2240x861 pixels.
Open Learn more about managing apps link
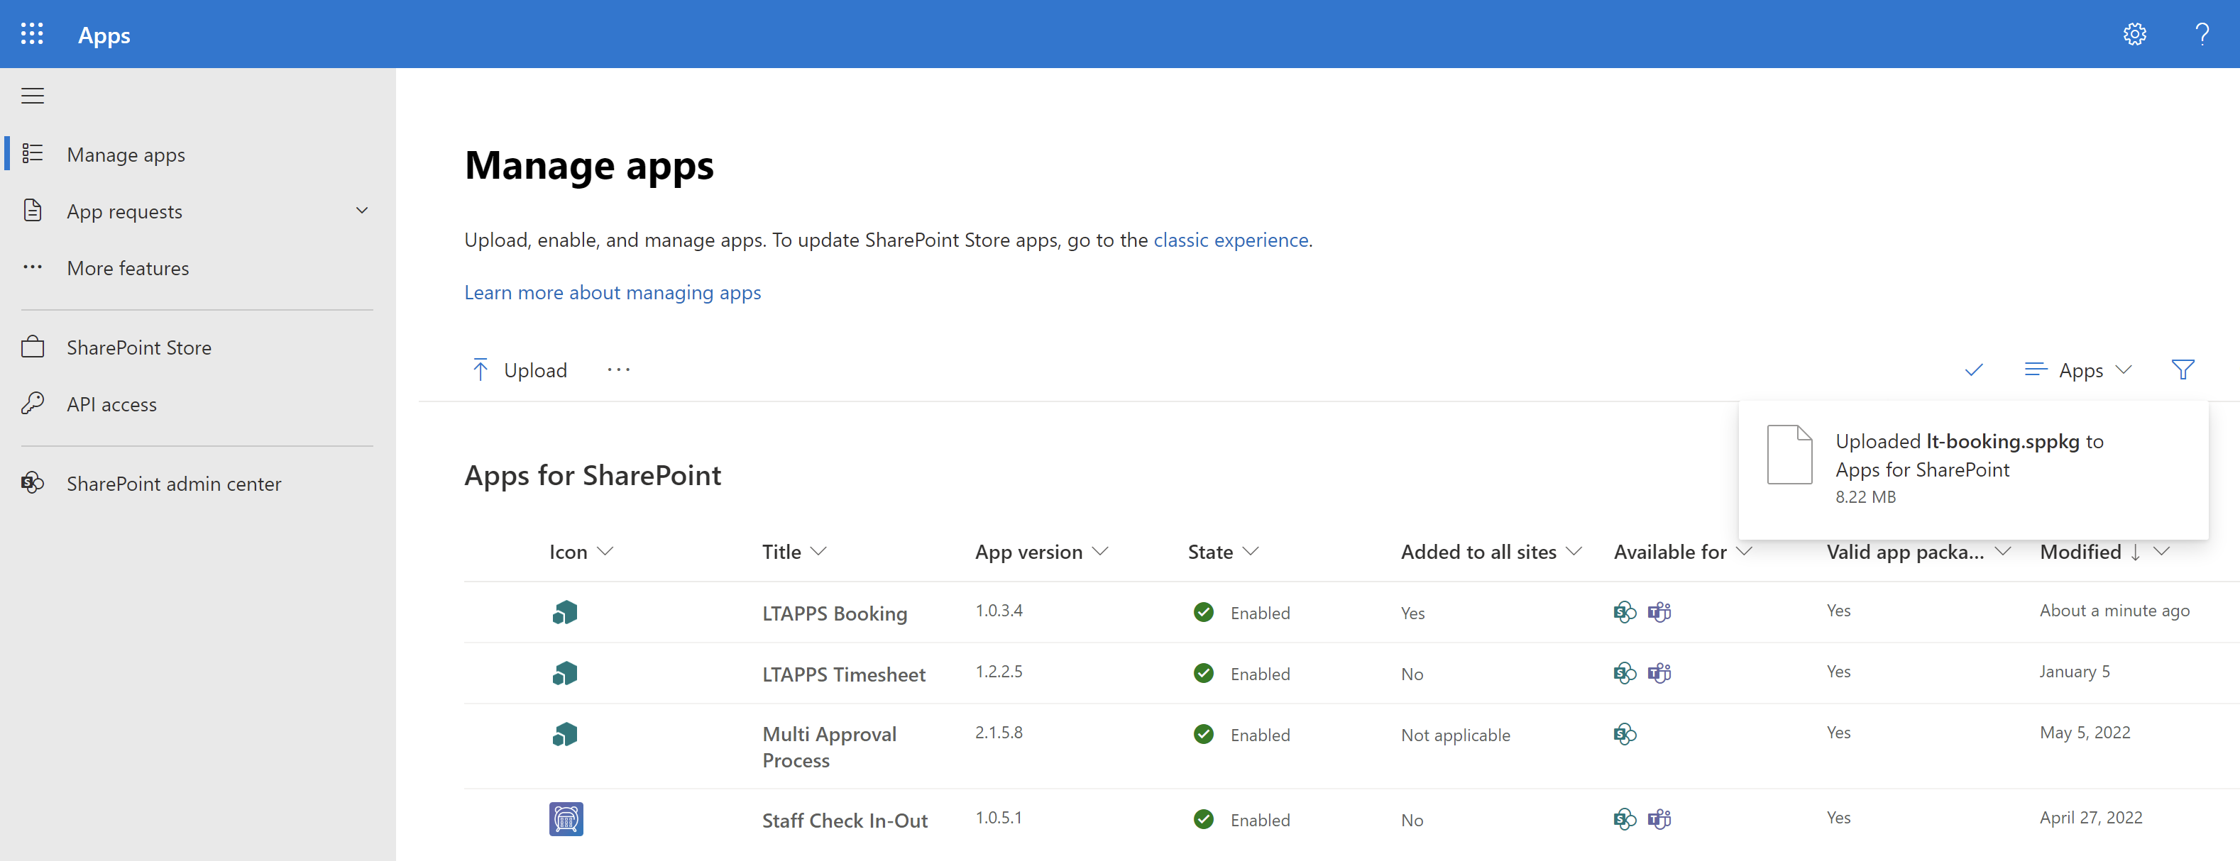[x=613, y=293]
